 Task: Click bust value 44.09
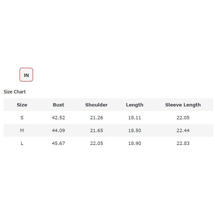[x=58, y=131]
